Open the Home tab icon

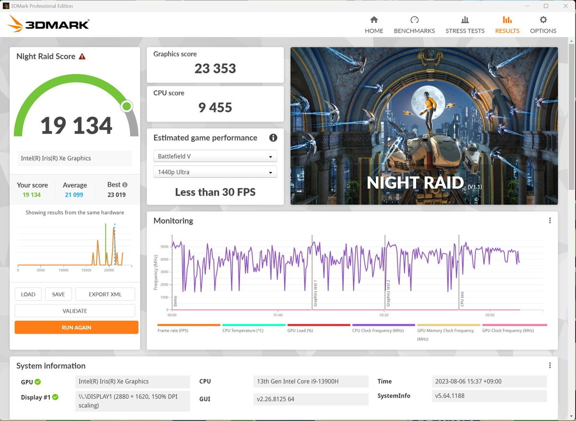(374, 20)
